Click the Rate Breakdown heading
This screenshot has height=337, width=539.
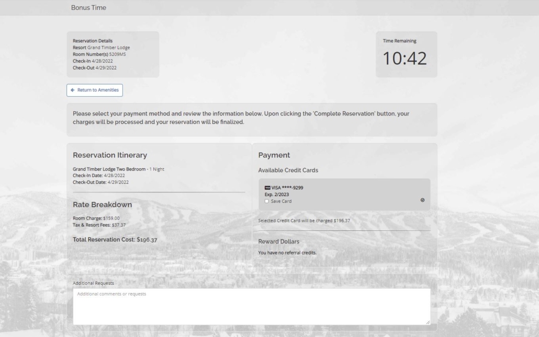[103, 204]
